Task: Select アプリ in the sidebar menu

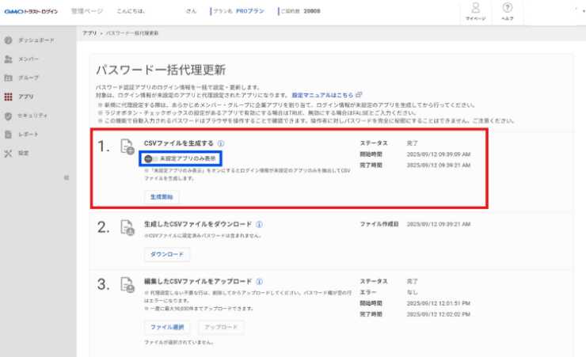Action: tap(25, 97)
